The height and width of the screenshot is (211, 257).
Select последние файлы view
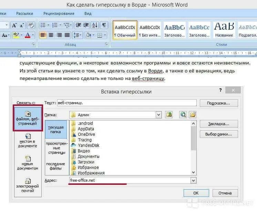(56, 166)
